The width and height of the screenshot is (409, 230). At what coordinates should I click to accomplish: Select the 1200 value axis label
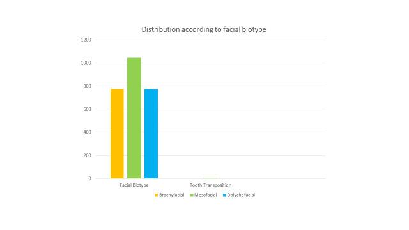pyautogui.click(x=86, y=40)
